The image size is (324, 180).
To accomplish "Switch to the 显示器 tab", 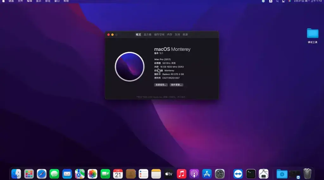I will (x=147, y=35).
